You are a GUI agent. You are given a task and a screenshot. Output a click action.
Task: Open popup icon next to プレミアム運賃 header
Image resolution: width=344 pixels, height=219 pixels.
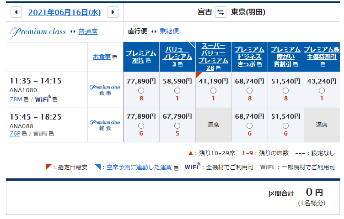[x=148, y=61]
